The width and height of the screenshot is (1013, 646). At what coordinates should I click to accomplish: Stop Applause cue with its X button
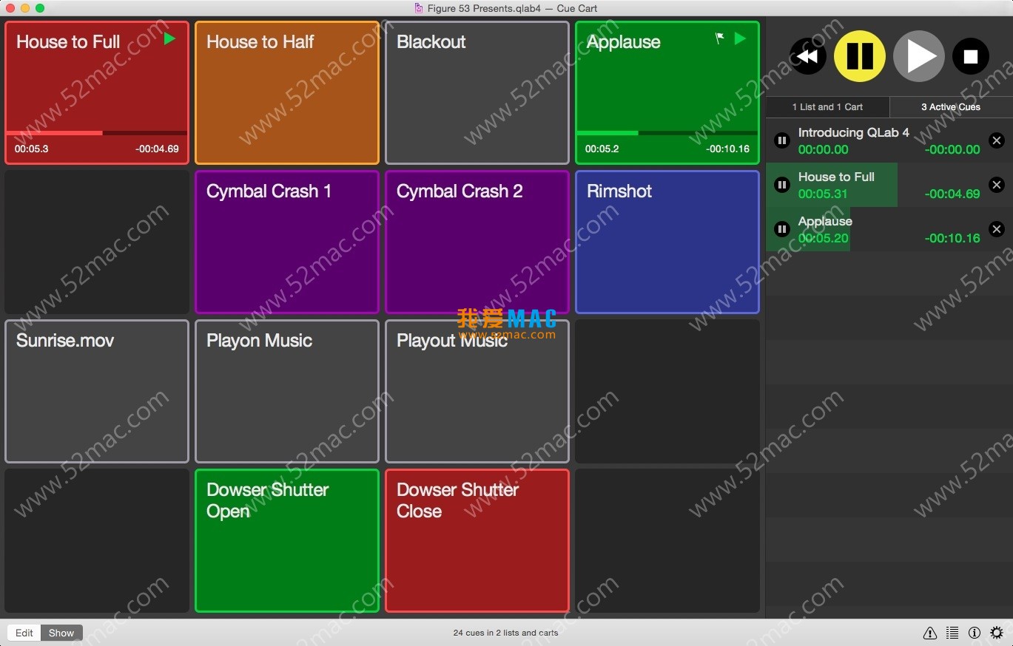click(x=996, y=229)
